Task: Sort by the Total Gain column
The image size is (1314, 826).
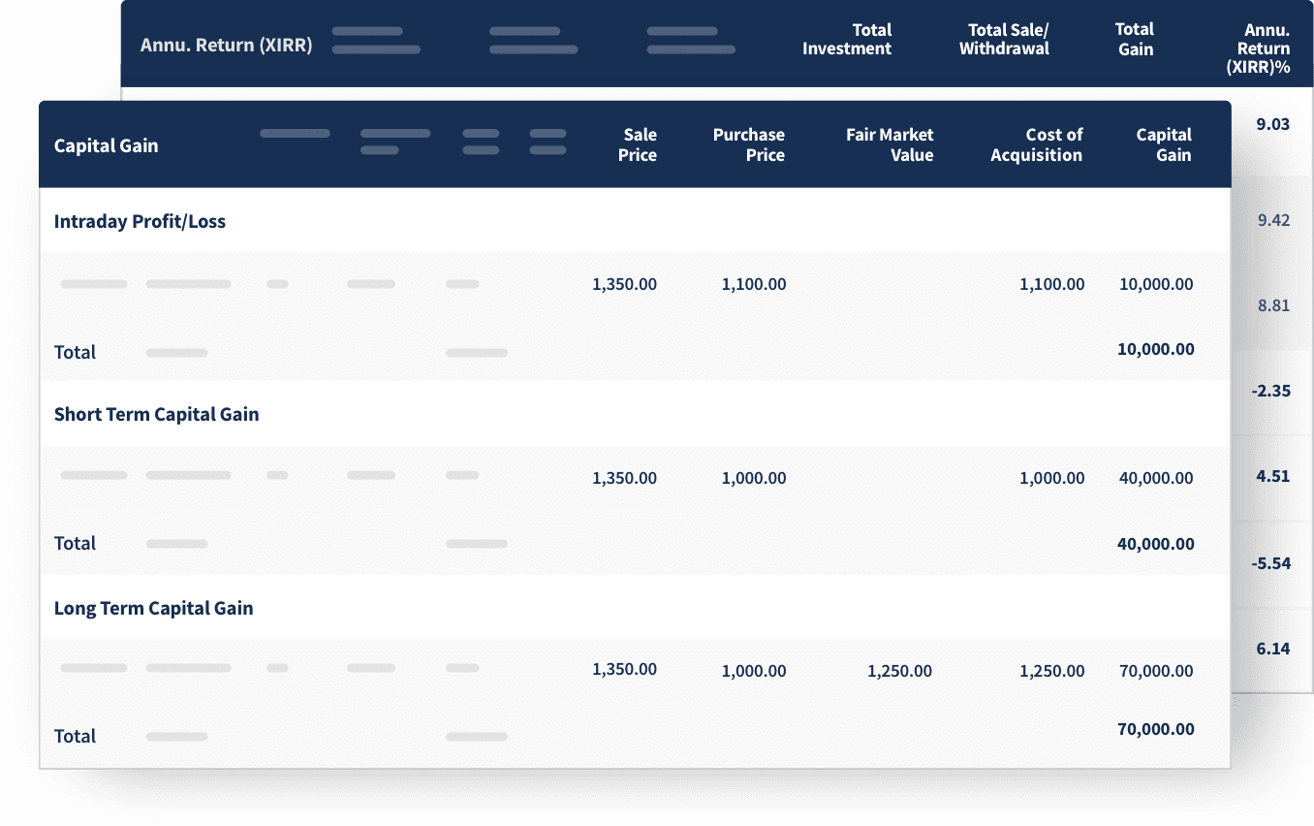Action: (1135, 39)
